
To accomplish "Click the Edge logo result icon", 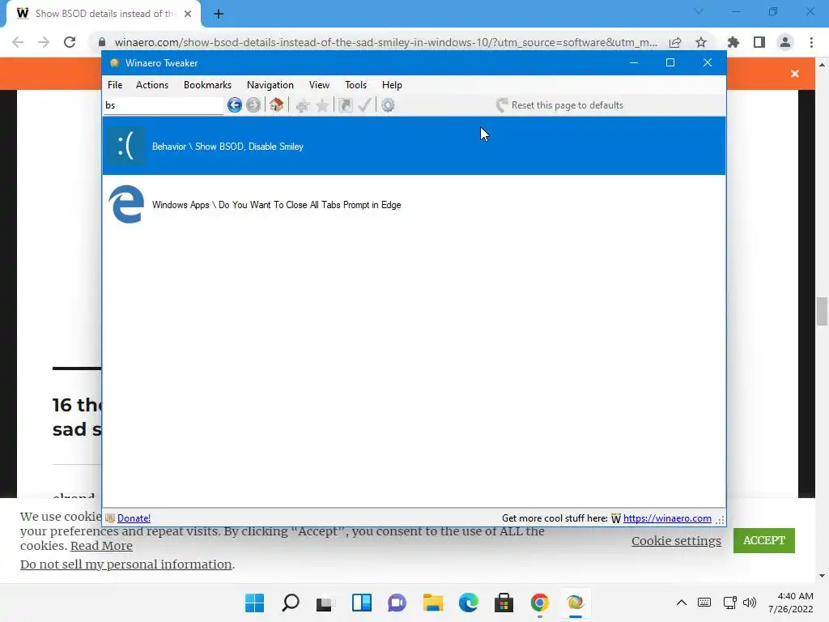I will coord(125,204).
